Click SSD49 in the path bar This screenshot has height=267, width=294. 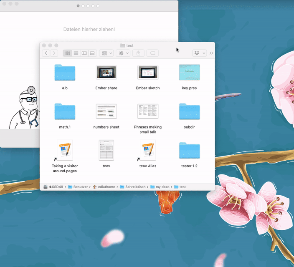pos(53,187)
